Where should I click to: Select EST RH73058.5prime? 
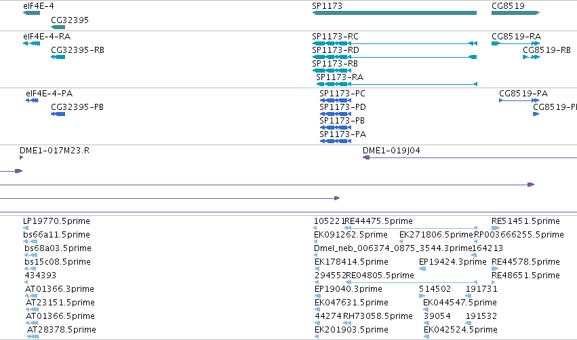[x=378, y=316]
